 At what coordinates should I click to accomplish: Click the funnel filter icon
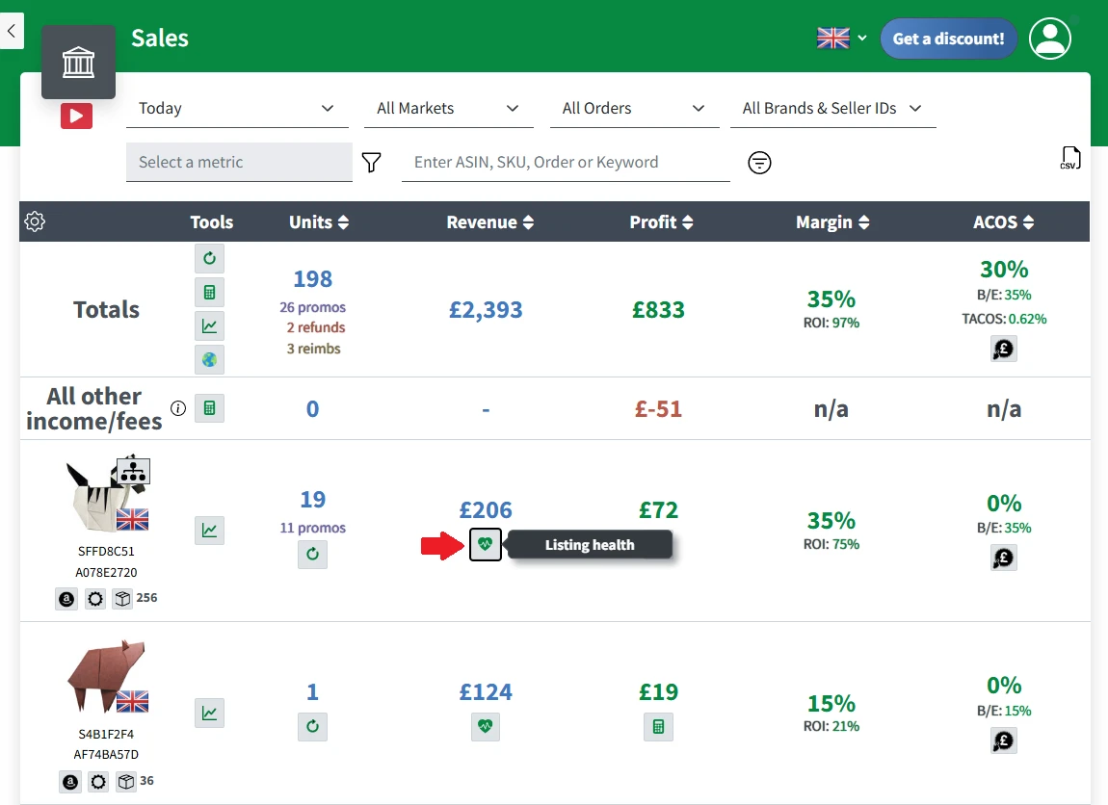tap(371, 163)
